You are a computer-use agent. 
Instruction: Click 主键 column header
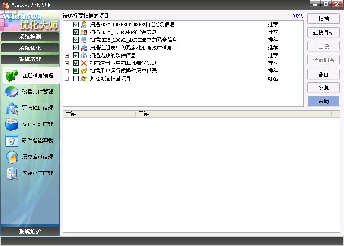pos(99,114)
